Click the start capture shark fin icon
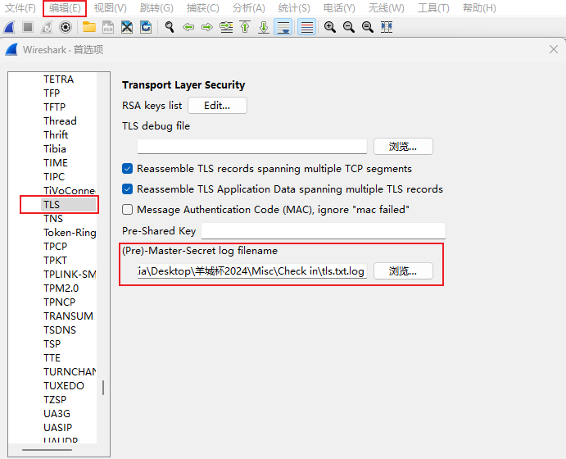Viewport: 566px width, 459px height. (10, 27)
